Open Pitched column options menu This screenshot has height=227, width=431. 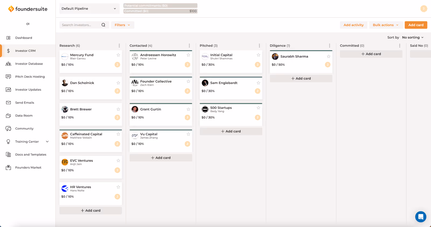click(x=259, y=46)
